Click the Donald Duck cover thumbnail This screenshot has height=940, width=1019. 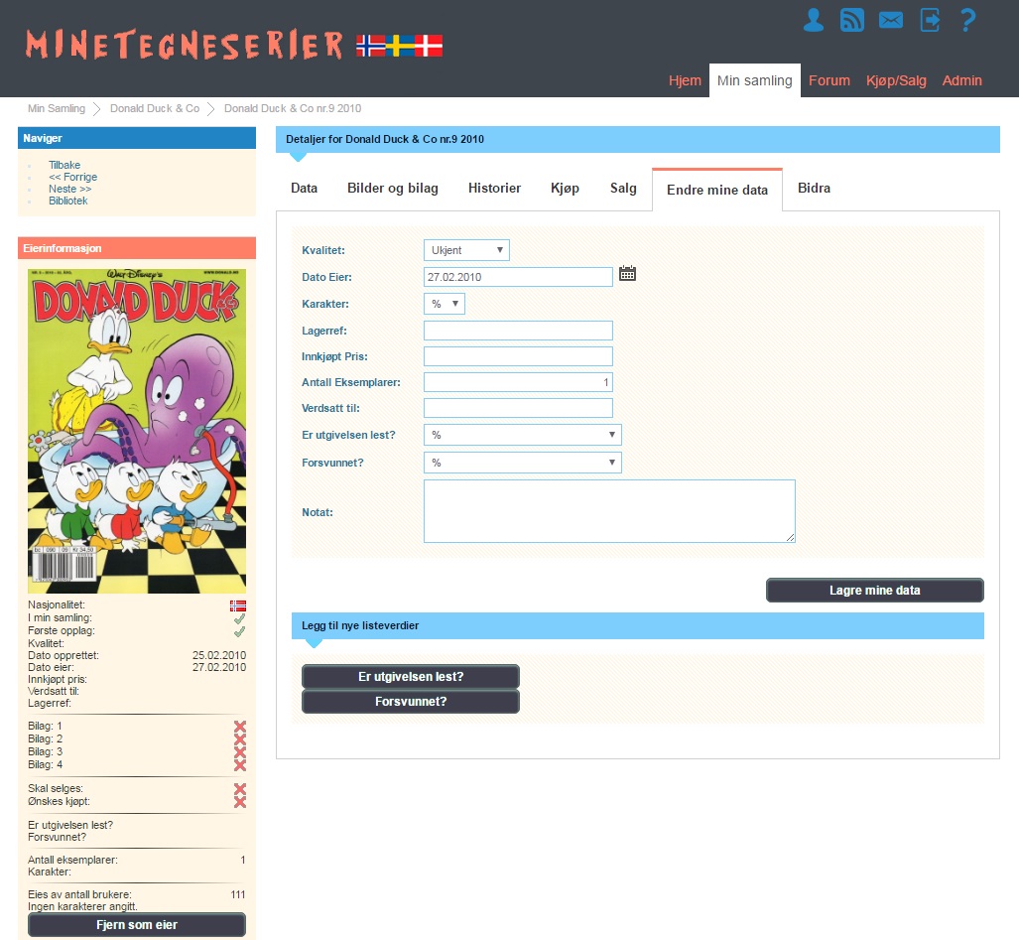click(x=137, y=431)
